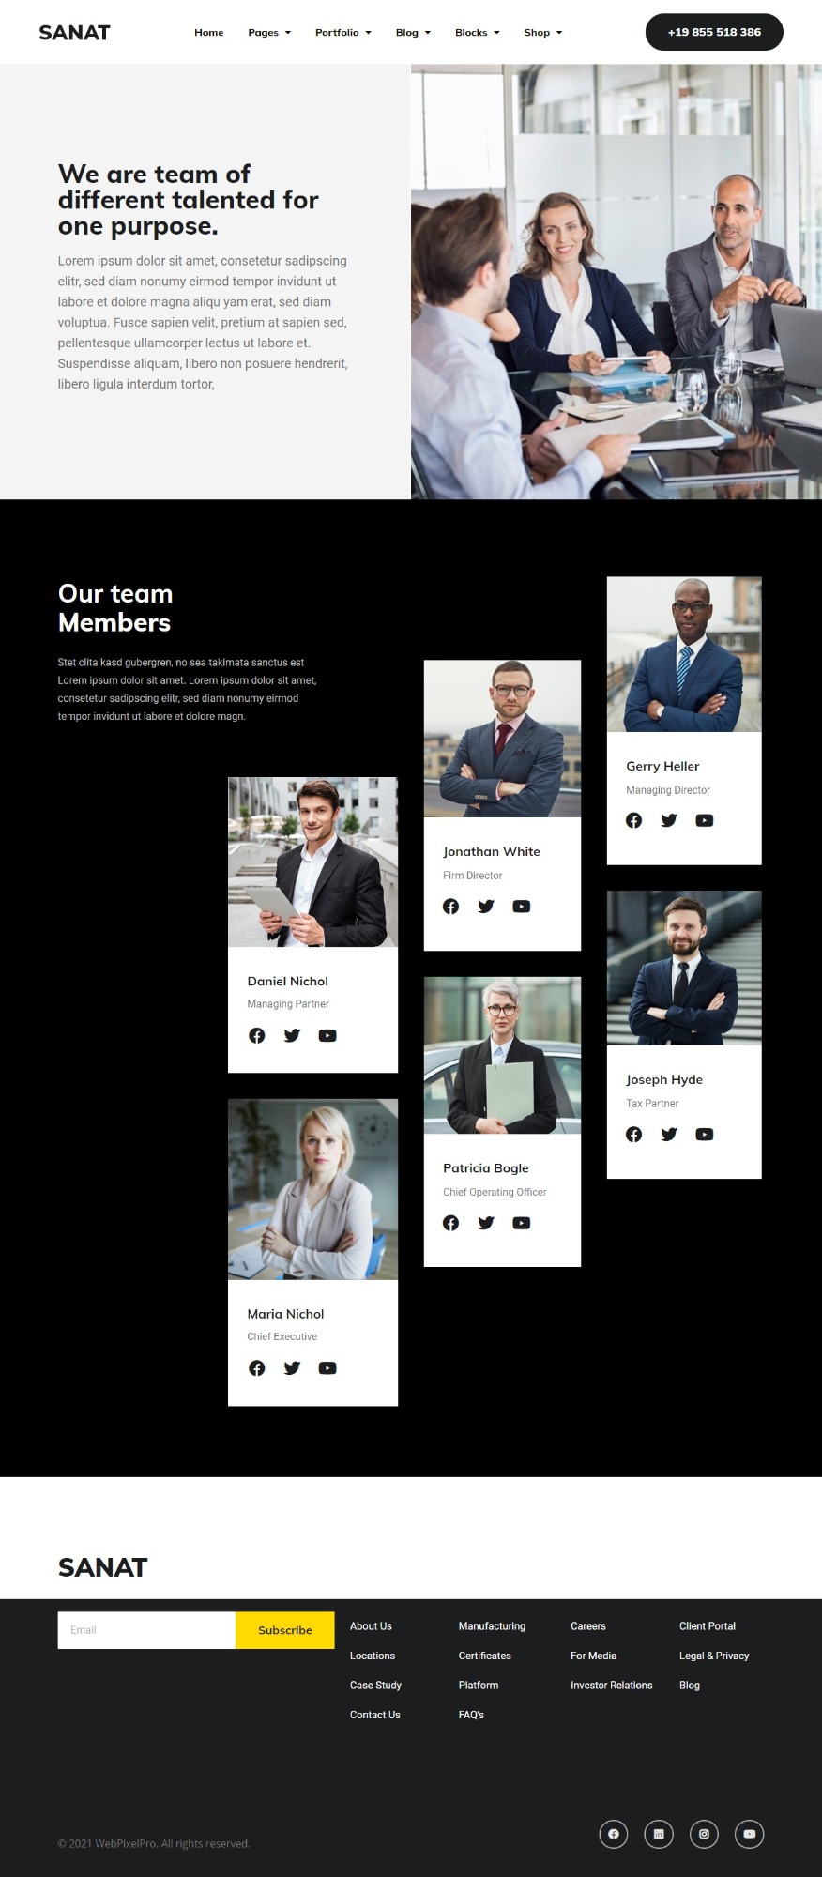Go to Home in navigation bar
822x1877 pixels.
(209, 33)
